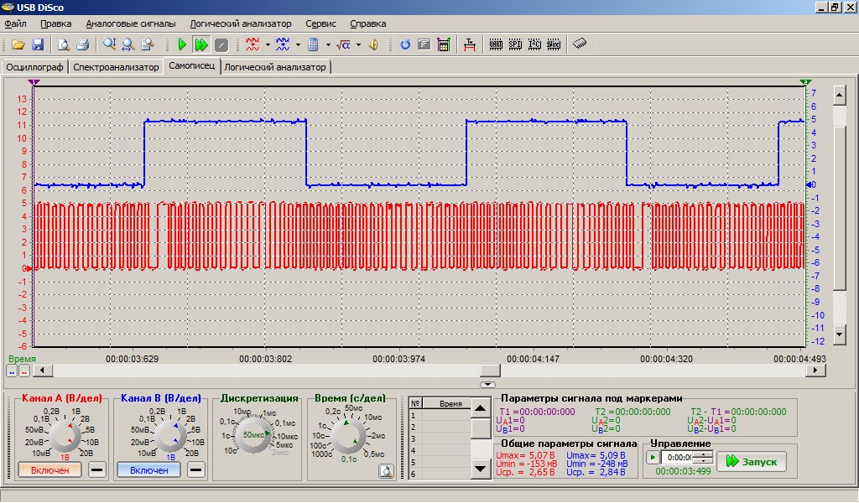Click the Канал A volts-per-division dial
Viewport: 859px width, 503px height.
coord(65,436)
